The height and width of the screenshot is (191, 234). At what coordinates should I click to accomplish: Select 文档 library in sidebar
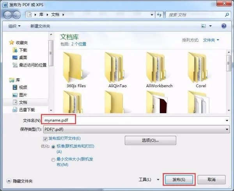click(20, 102)
